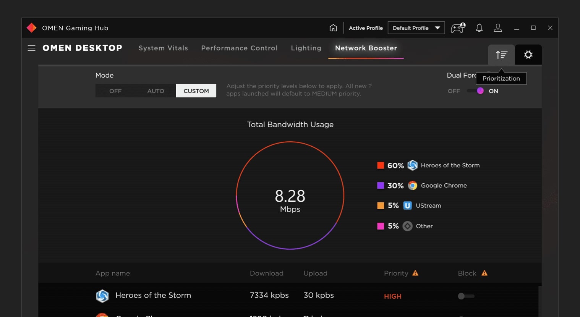Click the Prioritization sort icon
The height and width of the screenshot is (317, 580).
click(501, 55)
